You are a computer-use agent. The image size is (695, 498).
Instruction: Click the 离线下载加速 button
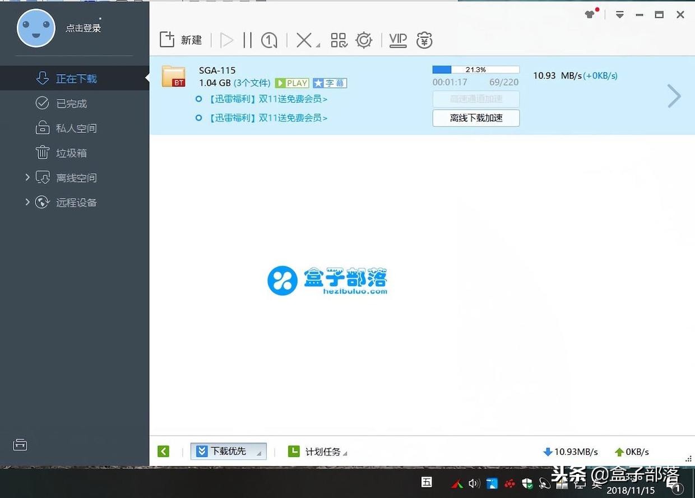pyautogui.click(x=475, y=118)
